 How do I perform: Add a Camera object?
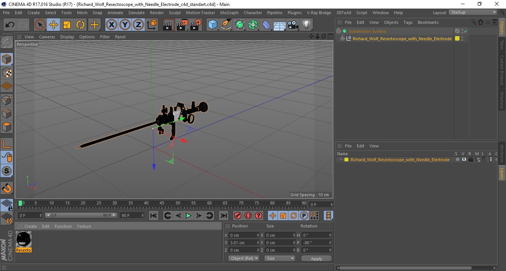pos(293,25)
